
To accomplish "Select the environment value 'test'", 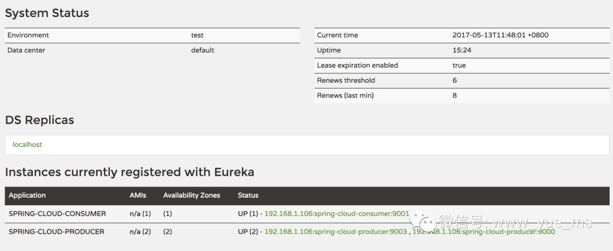I will [198, 35].
